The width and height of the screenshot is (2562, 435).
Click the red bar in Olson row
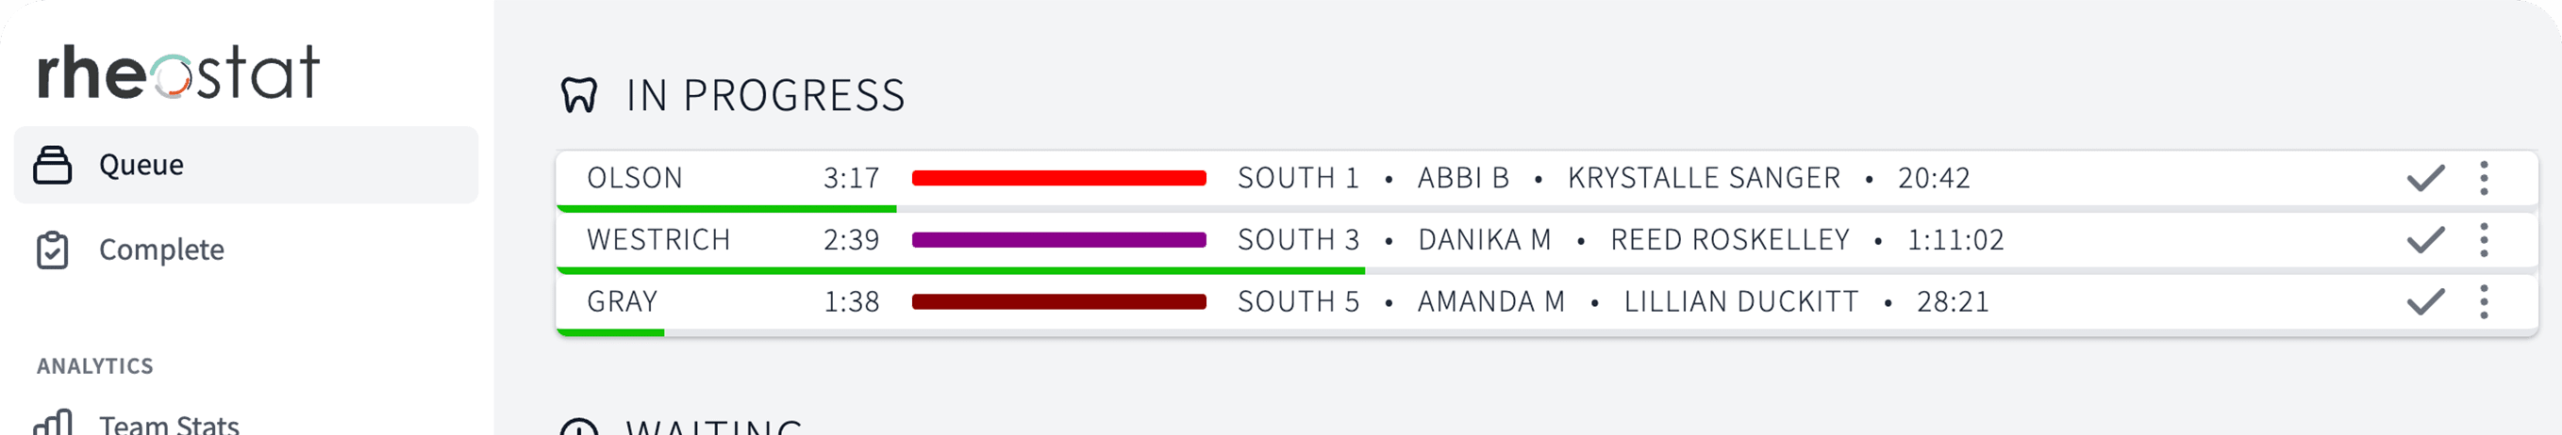click(1058, 179)
